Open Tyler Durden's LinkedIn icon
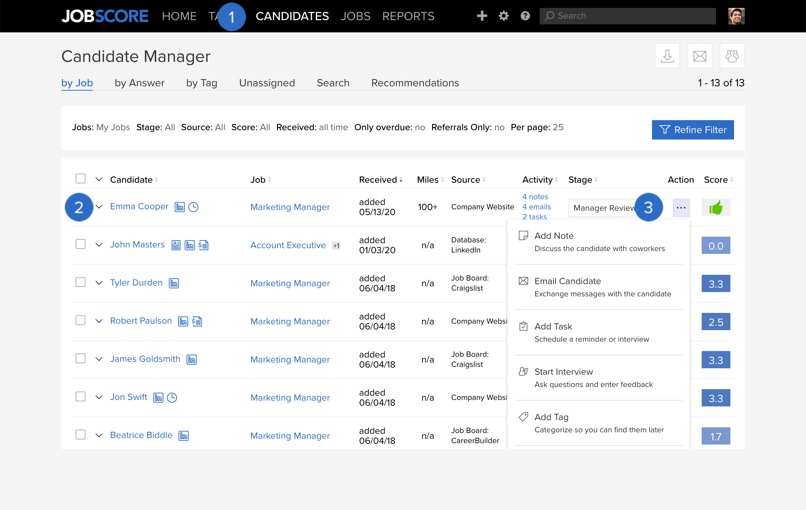 (x=174, y=283)
